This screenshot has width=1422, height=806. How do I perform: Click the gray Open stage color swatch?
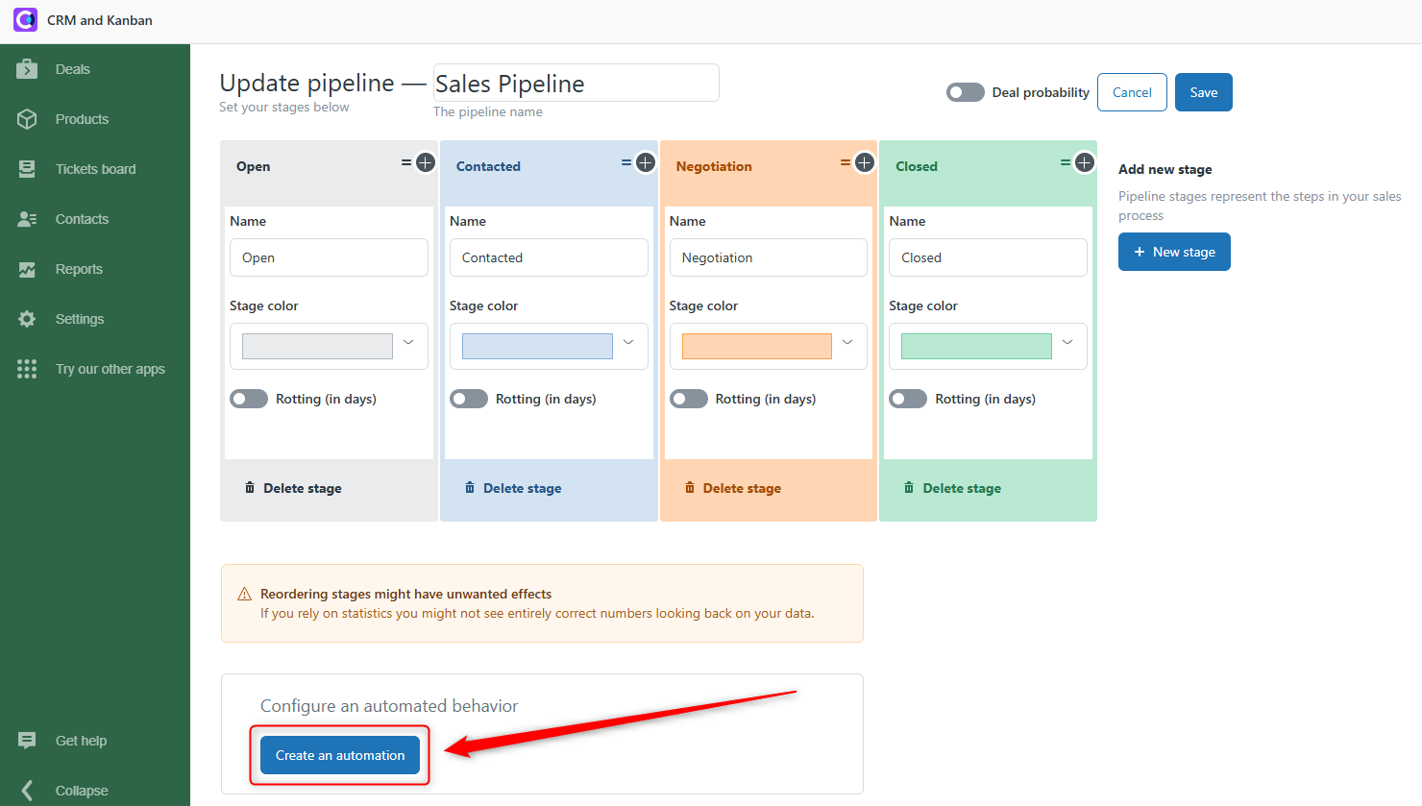click(317, 346)
